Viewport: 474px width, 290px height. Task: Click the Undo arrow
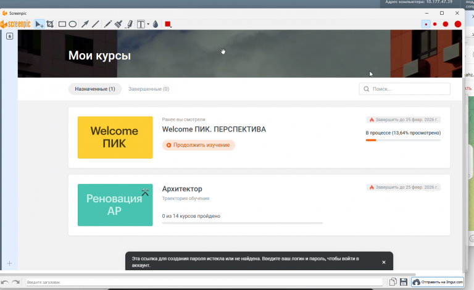[5, 282]
